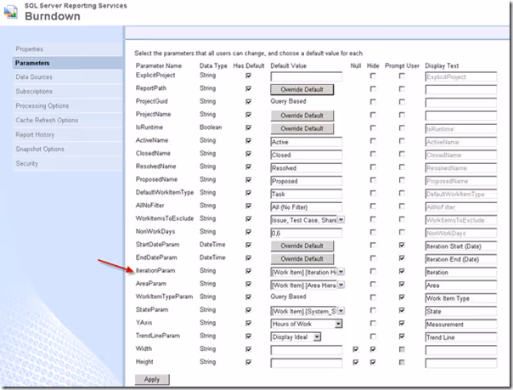Apply the parameter changes
This screenshot has height=390, width=513.
pyautogui.click(x=152, y=380)
